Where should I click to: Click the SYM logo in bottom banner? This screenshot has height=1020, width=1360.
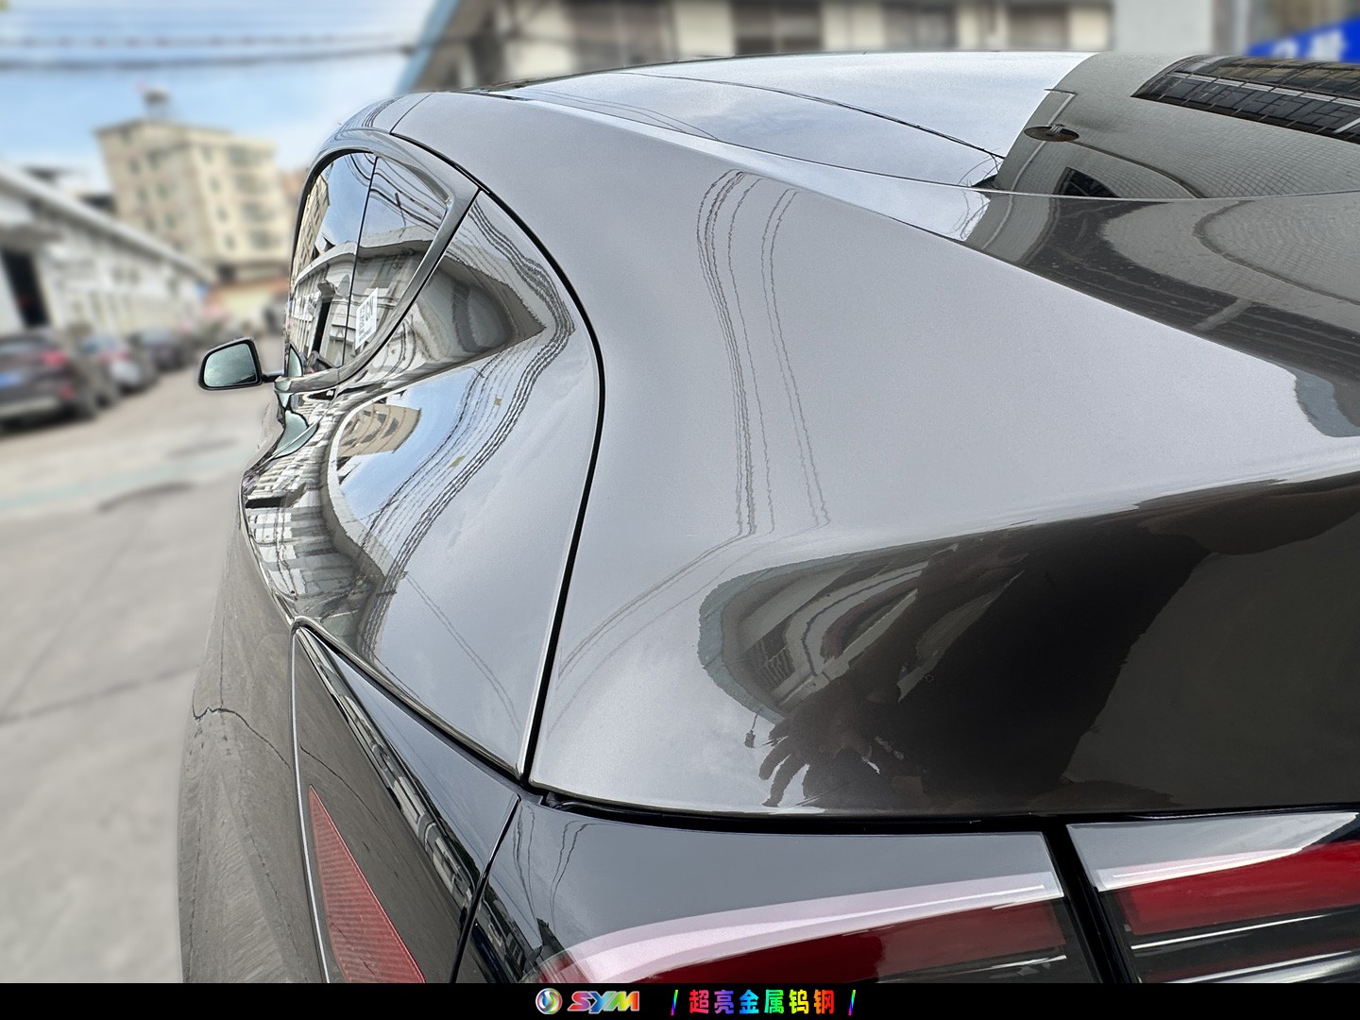(x=586, y=1001)
